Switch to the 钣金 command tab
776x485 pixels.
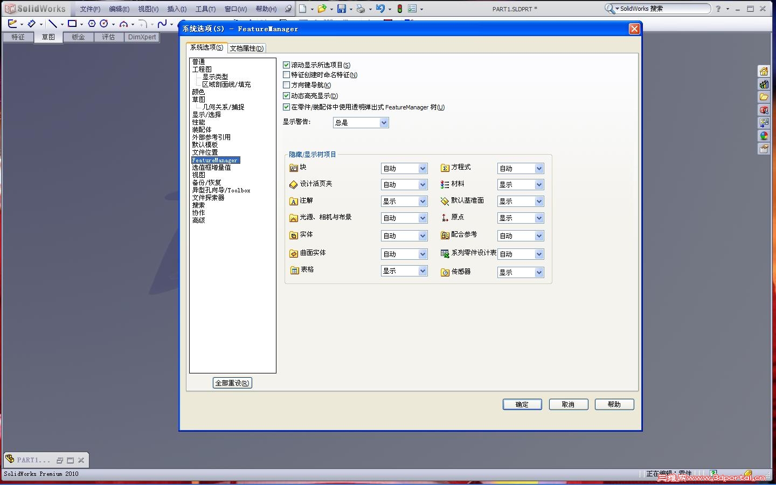(x=79, y=37)
